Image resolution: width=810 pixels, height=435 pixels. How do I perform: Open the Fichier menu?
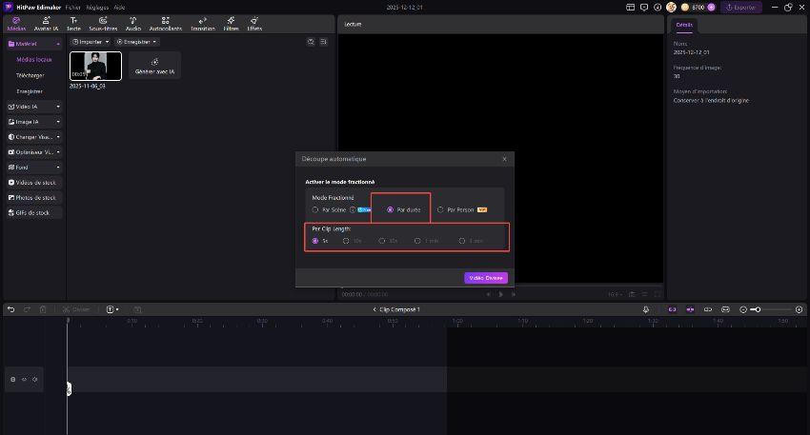click(72, 7)
